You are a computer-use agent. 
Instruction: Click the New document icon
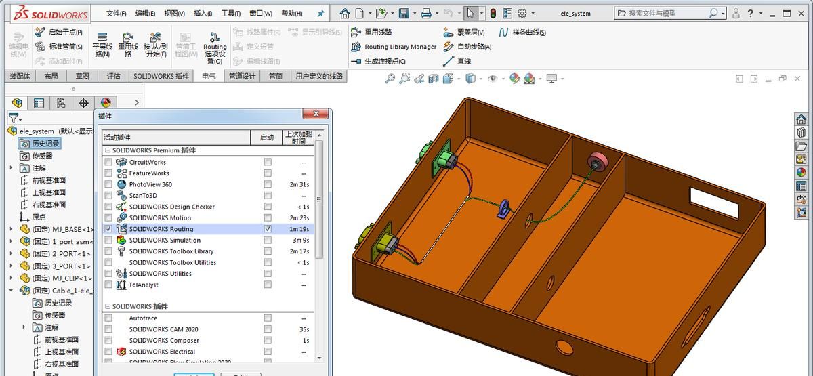[359, 13]
